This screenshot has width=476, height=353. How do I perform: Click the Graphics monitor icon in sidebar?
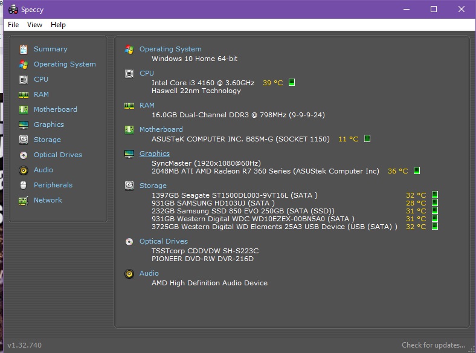point(24,125)
